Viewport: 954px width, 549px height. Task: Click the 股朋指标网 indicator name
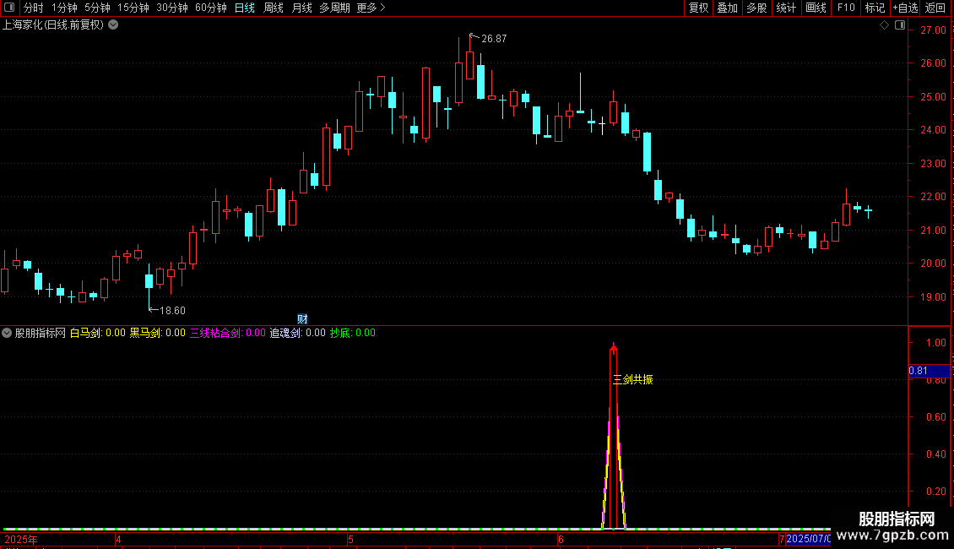(x=41, y=333)
